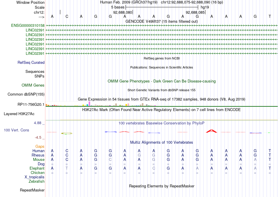The height and width of the screenshot is (197, 278).
Task: Select the RepeatMasker track label
Action: pyautogui.click(x=32, y=190)
